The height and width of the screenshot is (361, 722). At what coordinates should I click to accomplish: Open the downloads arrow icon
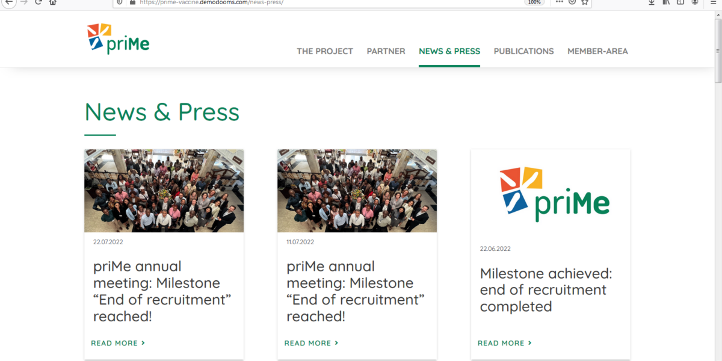click(x=652, y=2)
